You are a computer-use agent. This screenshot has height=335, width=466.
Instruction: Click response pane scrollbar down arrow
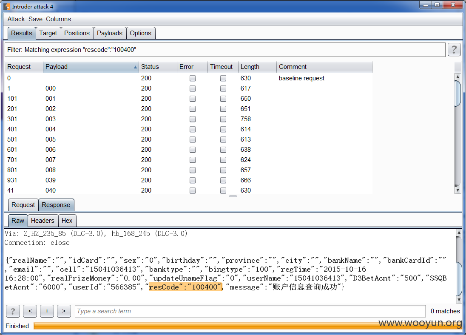pos(459,300)
